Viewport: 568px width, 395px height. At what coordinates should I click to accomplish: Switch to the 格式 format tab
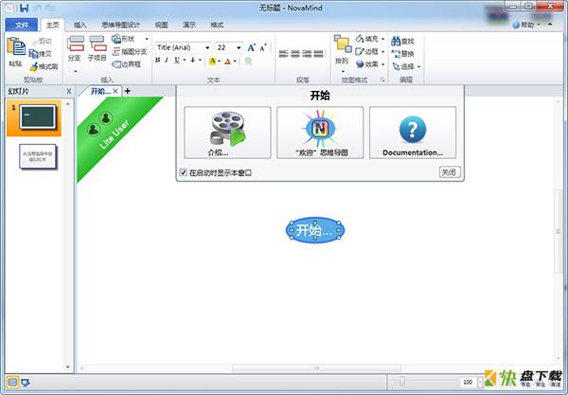click(x=217, y=25)
